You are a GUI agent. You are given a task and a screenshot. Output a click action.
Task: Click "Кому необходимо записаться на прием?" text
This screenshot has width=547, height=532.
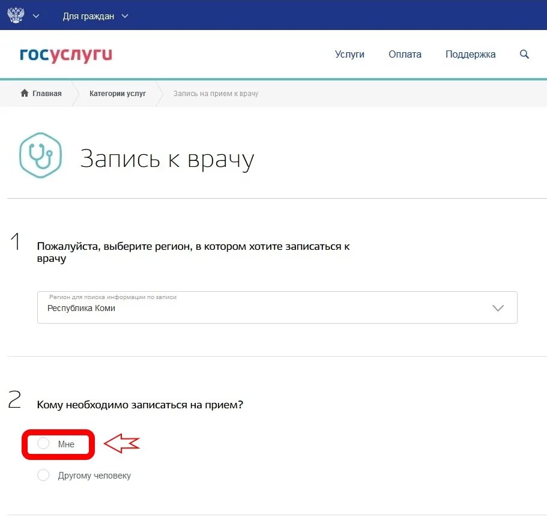coord(140,405)
